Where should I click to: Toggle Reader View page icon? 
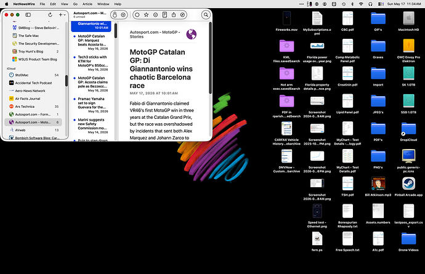(164, 15)
